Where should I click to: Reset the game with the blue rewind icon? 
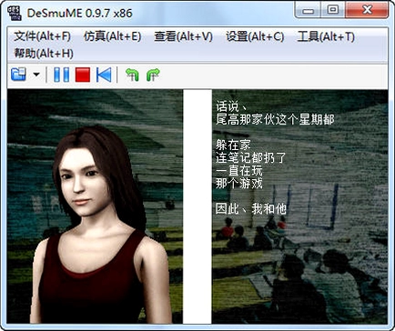pyautogui.click(x=104, y=75)
